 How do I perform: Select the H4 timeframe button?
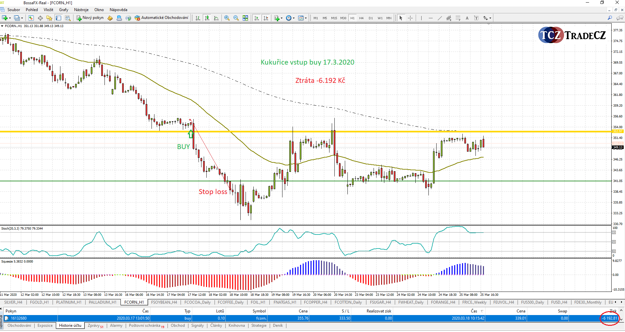[361, 18]
